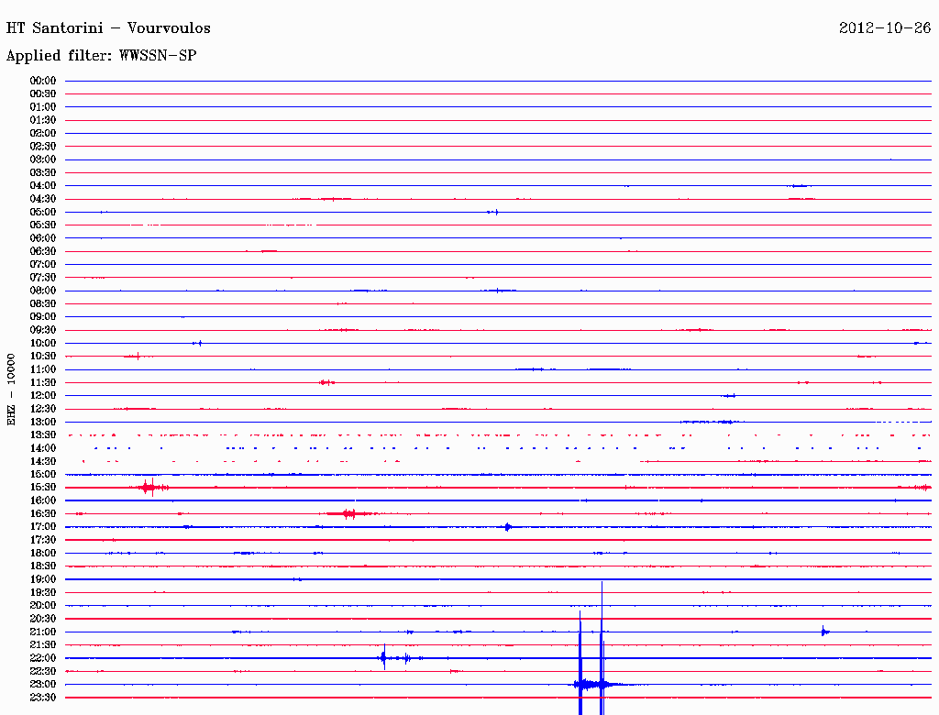The height and width of the screenshot is (715, 939).
Task: Select the 23:00 time label
Action: [43, 684]
